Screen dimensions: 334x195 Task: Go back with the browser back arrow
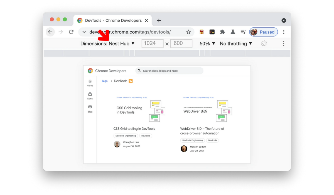click(50, 32)
